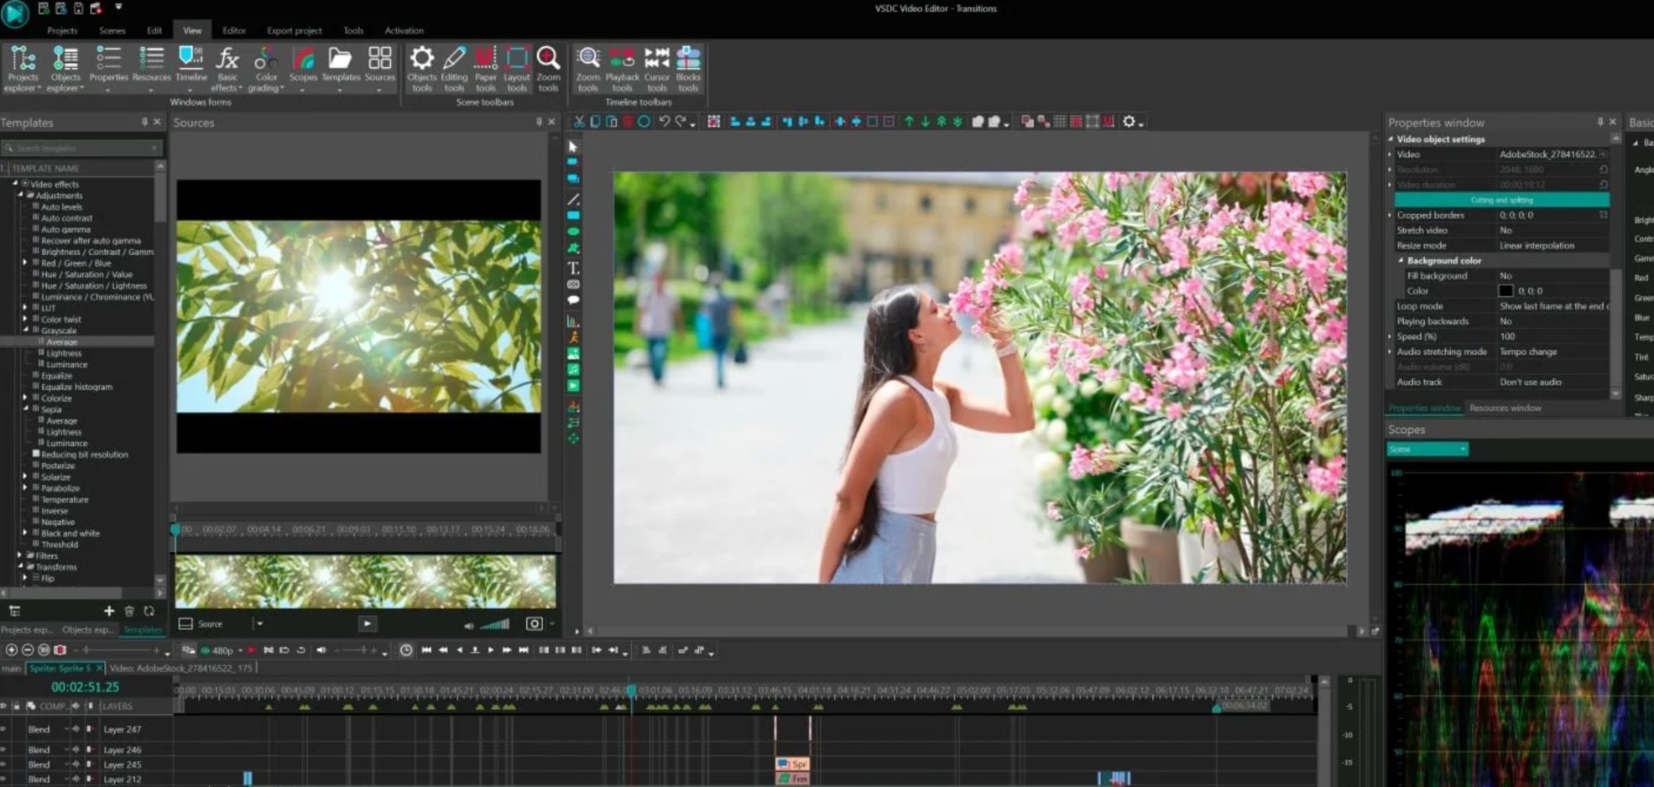Open the Scopes tool in ribbon
This screenshot has width=1654, height=787.
303,65
